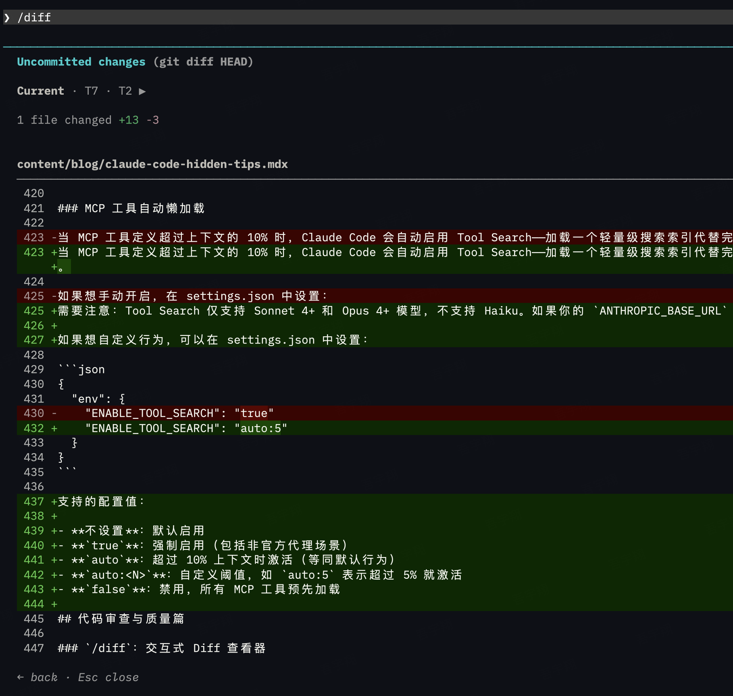Click the prompt chevron icon before /diff
This screenshot has height=696, width=733.
coord(7,18)
